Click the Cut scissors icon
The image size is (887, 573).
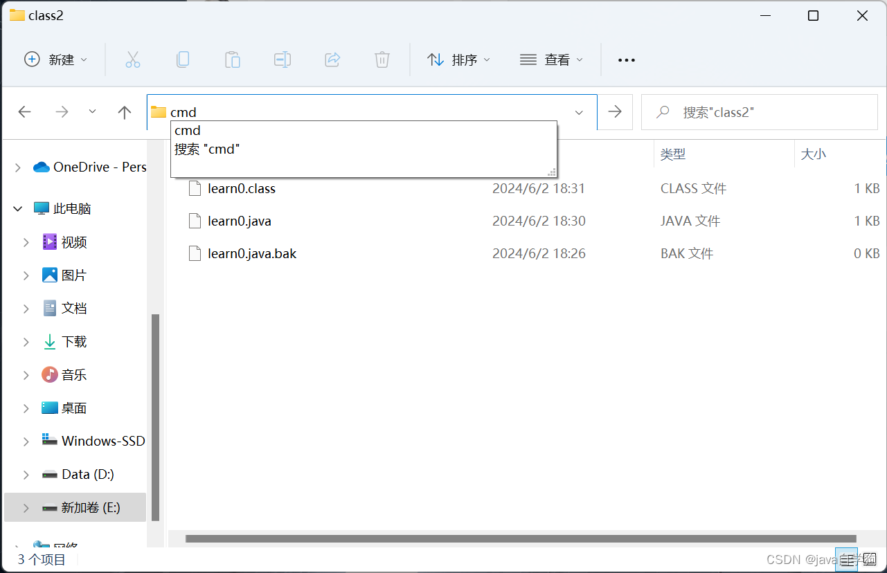pyautogui.click(x=133, y=60)
